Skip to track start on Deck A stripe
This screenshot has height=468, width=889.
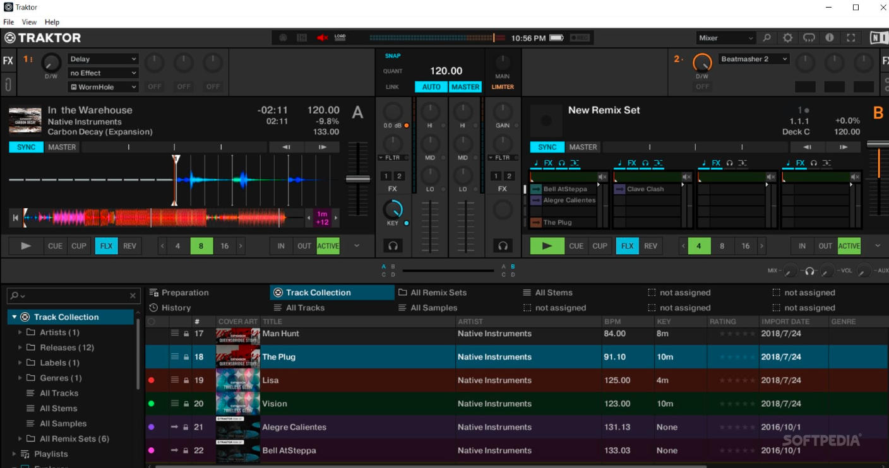(15, 218)
